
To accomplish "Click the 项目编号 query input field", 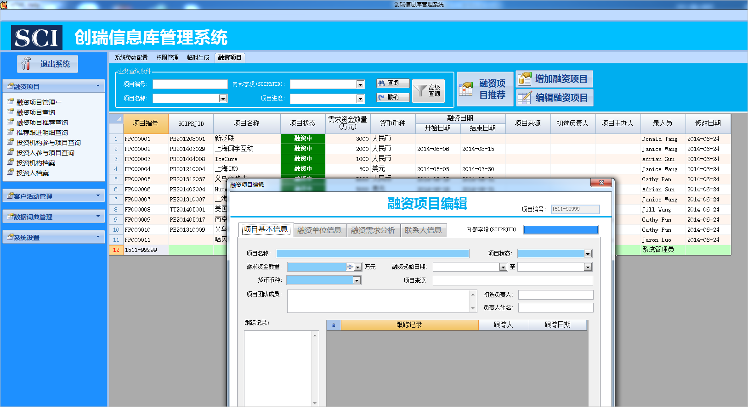I will (190, 84).
